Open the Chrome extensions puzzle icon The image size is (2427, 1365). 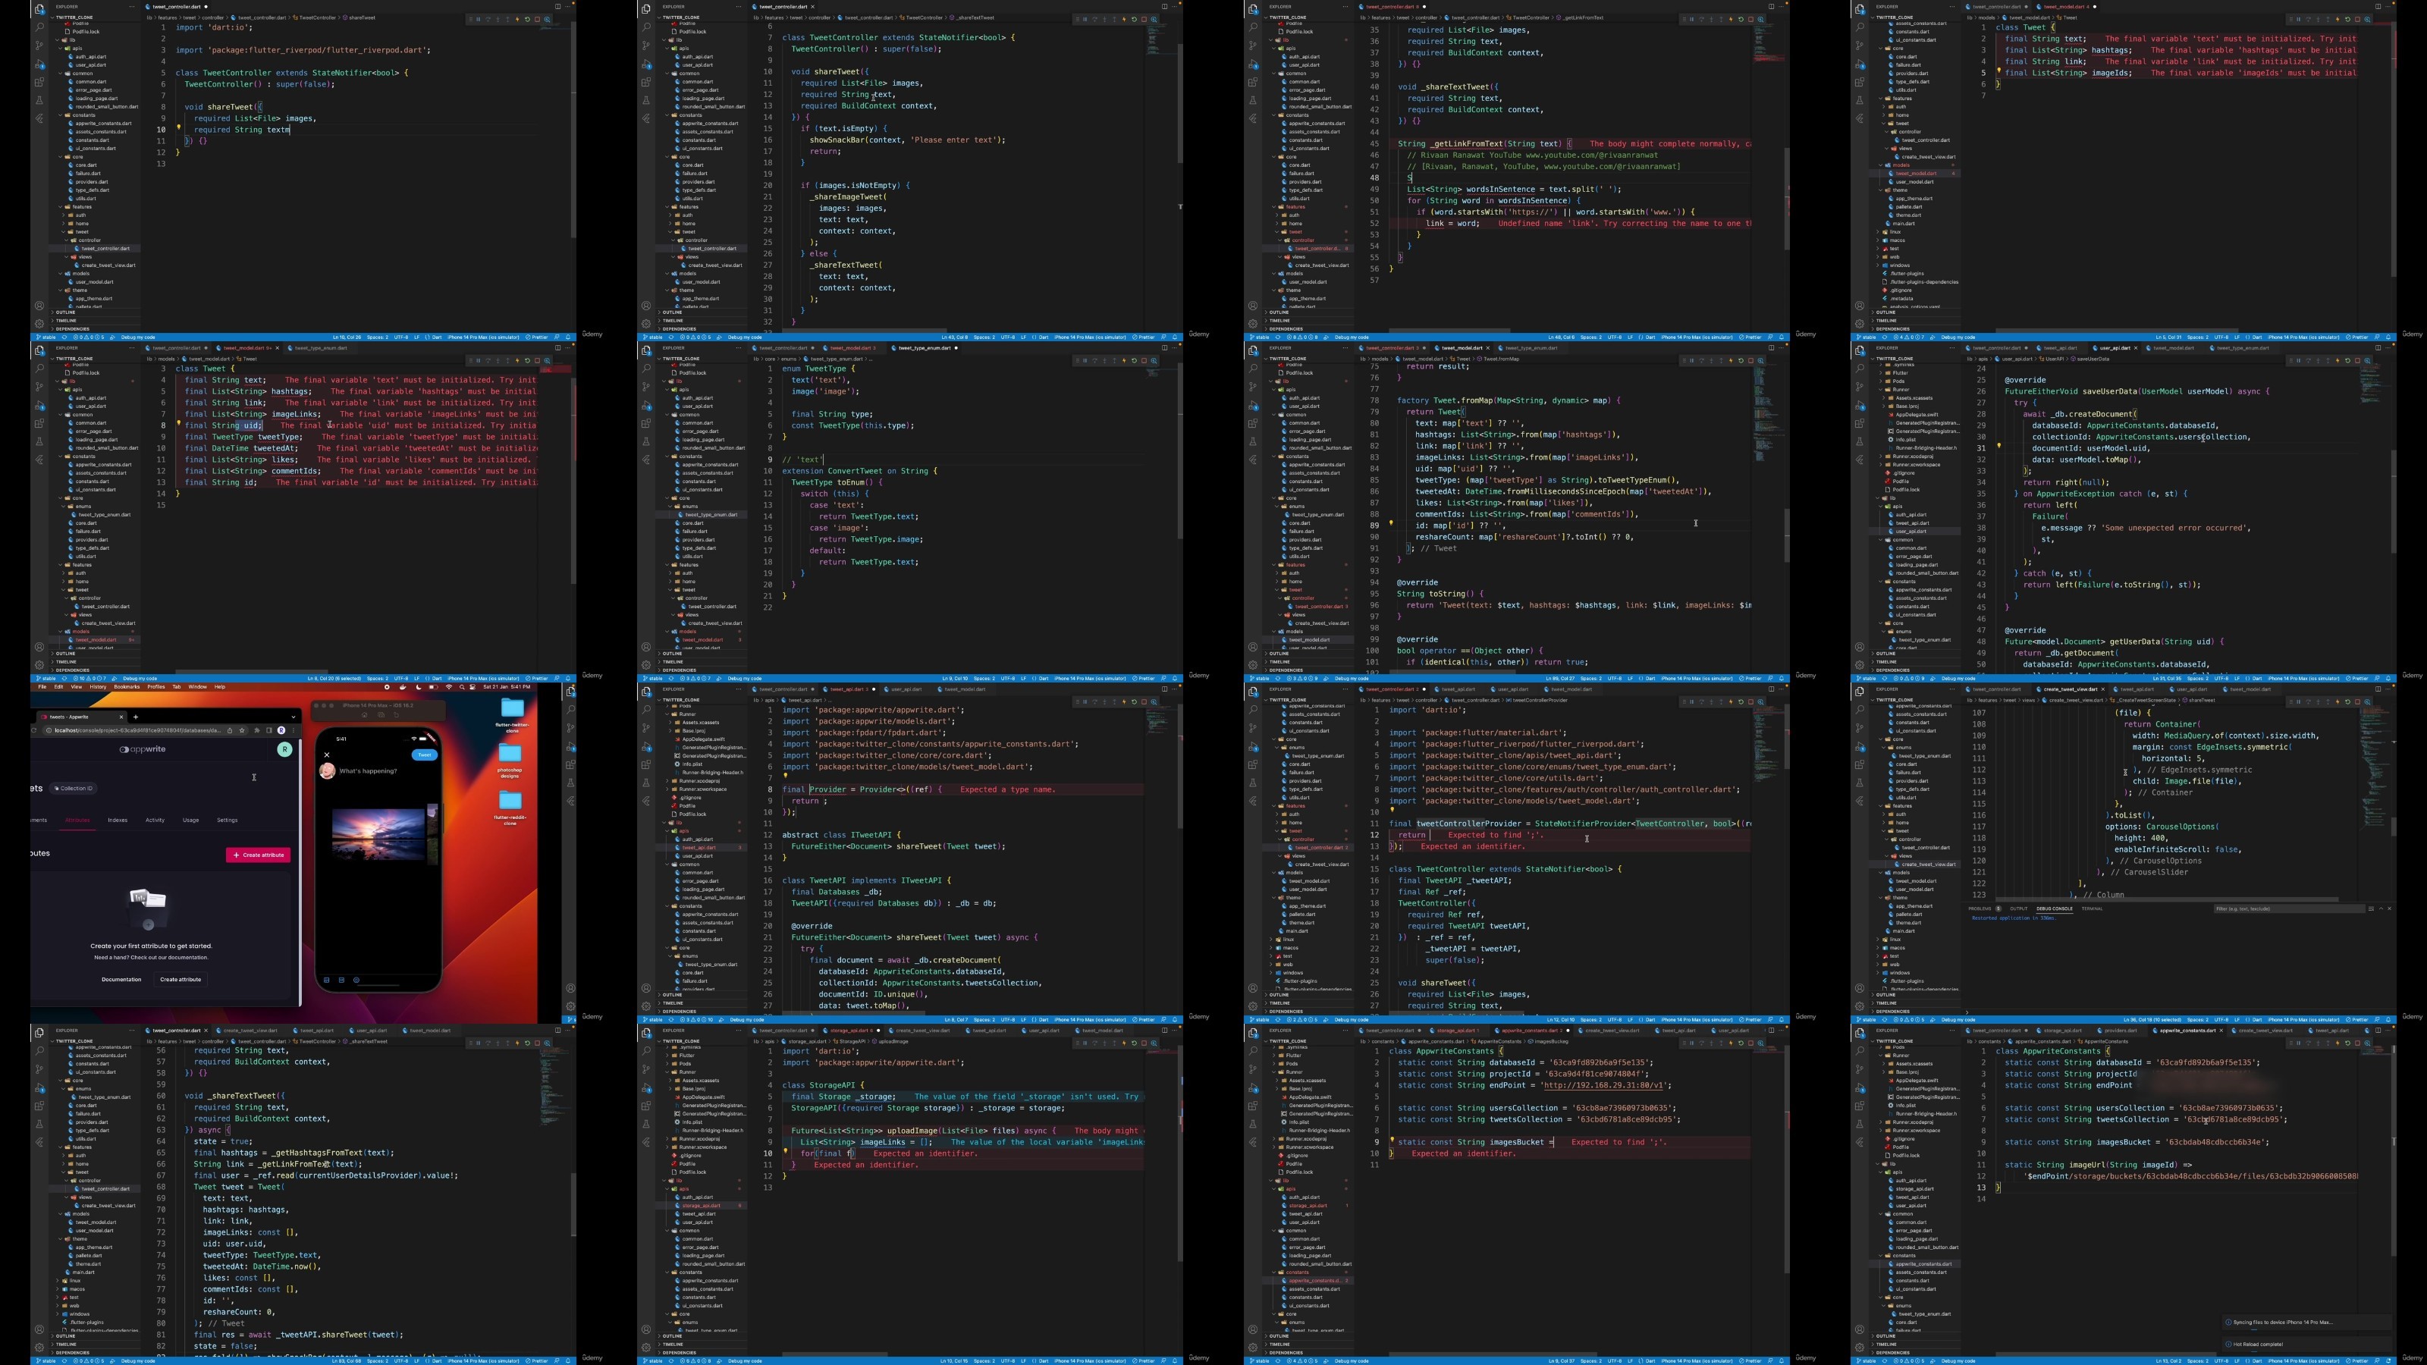(257, 731)
